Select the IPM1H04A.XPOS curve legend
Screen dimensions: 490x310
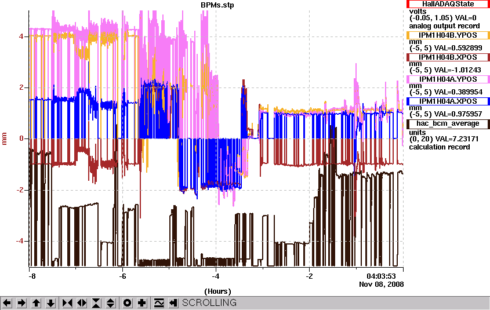[x=448, y=101]
